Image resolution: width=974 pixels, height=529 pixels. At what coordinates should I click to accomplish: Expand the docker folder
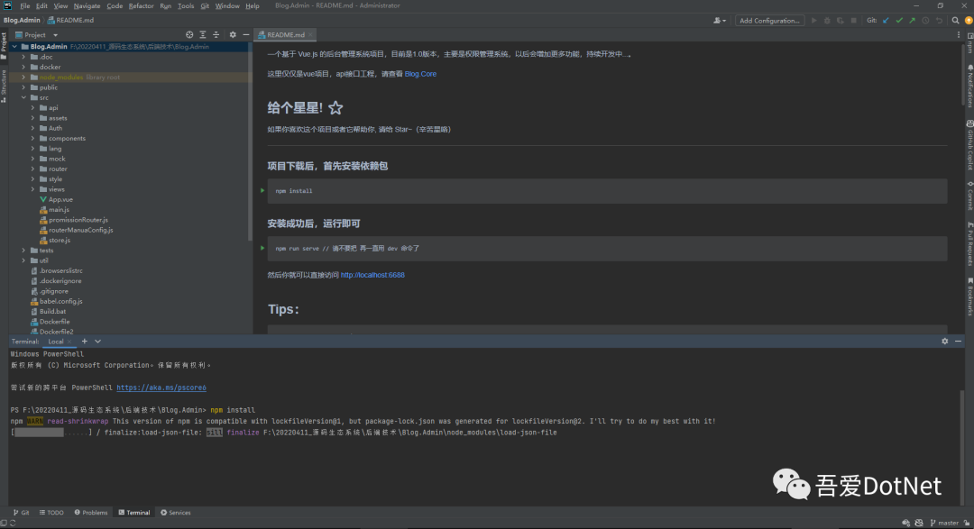point(23,67)
